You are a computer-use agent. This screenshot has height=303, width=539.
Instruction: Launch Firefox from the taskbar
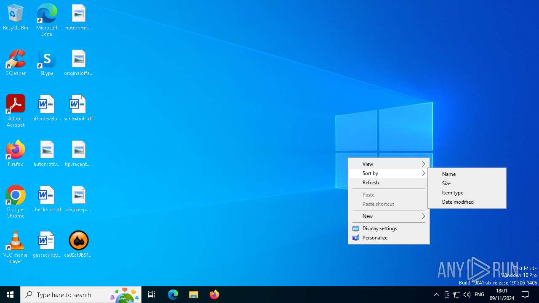point(214,295)
